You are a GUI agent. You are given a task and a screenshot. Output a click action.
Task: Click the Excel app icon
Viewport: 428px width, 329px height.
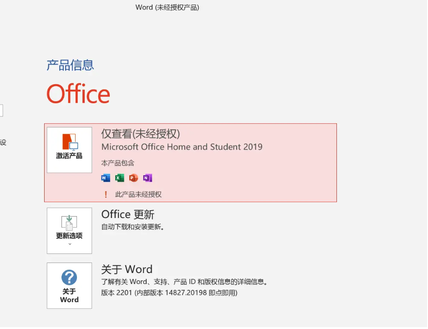pos(120,178)
